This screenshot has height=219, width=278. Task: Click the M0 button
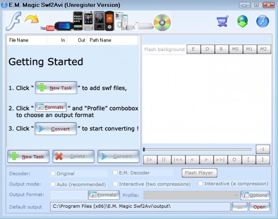click(x=236, y=49)
